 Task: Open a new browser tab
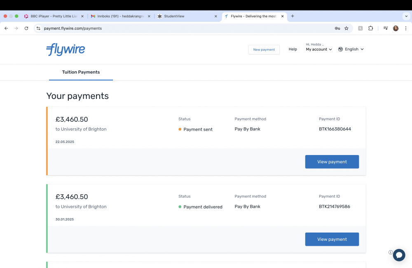pyautogui.click(x=293, y=16)
